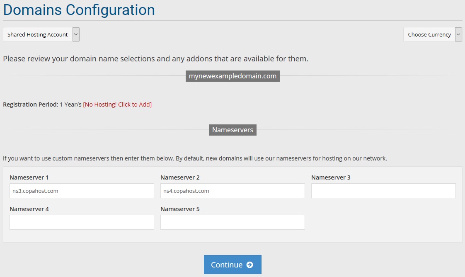Select the empty Nameserver 3 field
The image size is (465, 277).
click(383, 191)
